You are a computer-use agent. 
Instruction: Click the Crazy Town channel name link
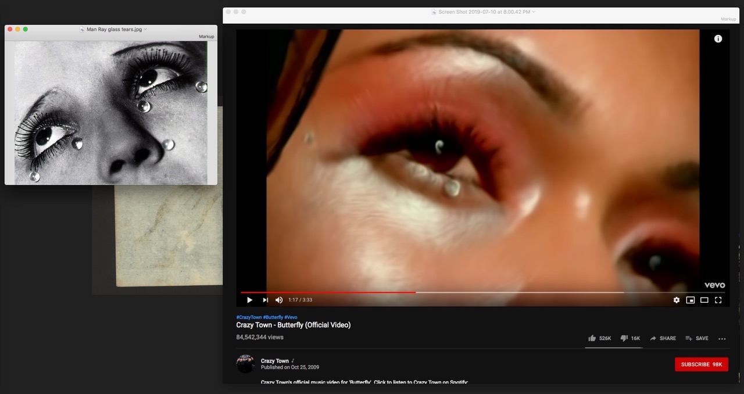[275, 361]
